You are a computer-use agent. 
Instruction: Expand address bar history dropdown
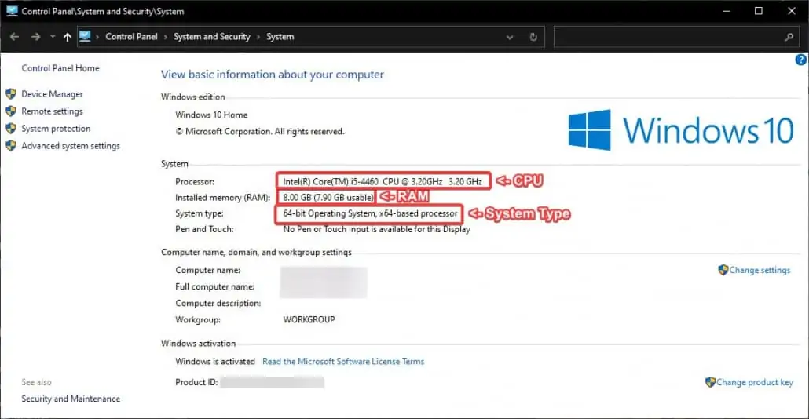coord(509,37)
